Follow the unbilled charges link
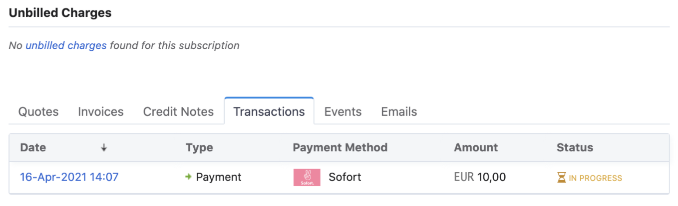This screenshot has height=206, width=678. click(66, 45)
